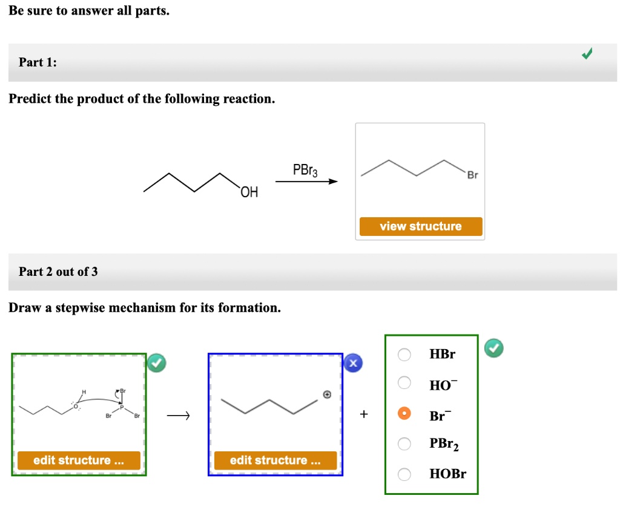The image size is (620, 507).
Task: Click the plus sign before the answer choices
Action: point(363,413)
